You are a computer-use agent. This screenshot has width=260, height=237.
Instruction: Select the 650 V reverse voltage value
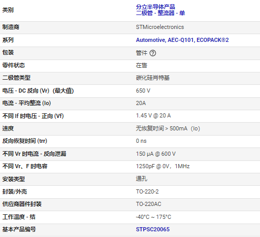click(143, 91)
